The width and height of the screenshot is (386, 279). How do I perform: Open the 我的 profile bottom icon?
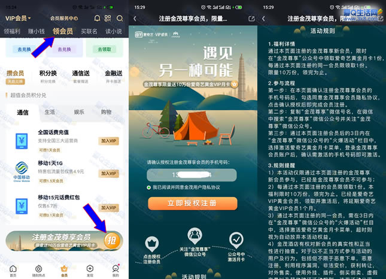116,271
